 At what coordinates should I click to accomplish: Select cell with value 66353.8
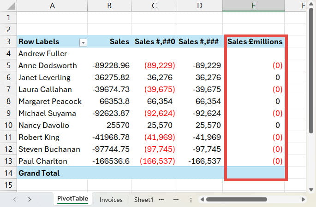pyautogui.click(x=109, y=101)
